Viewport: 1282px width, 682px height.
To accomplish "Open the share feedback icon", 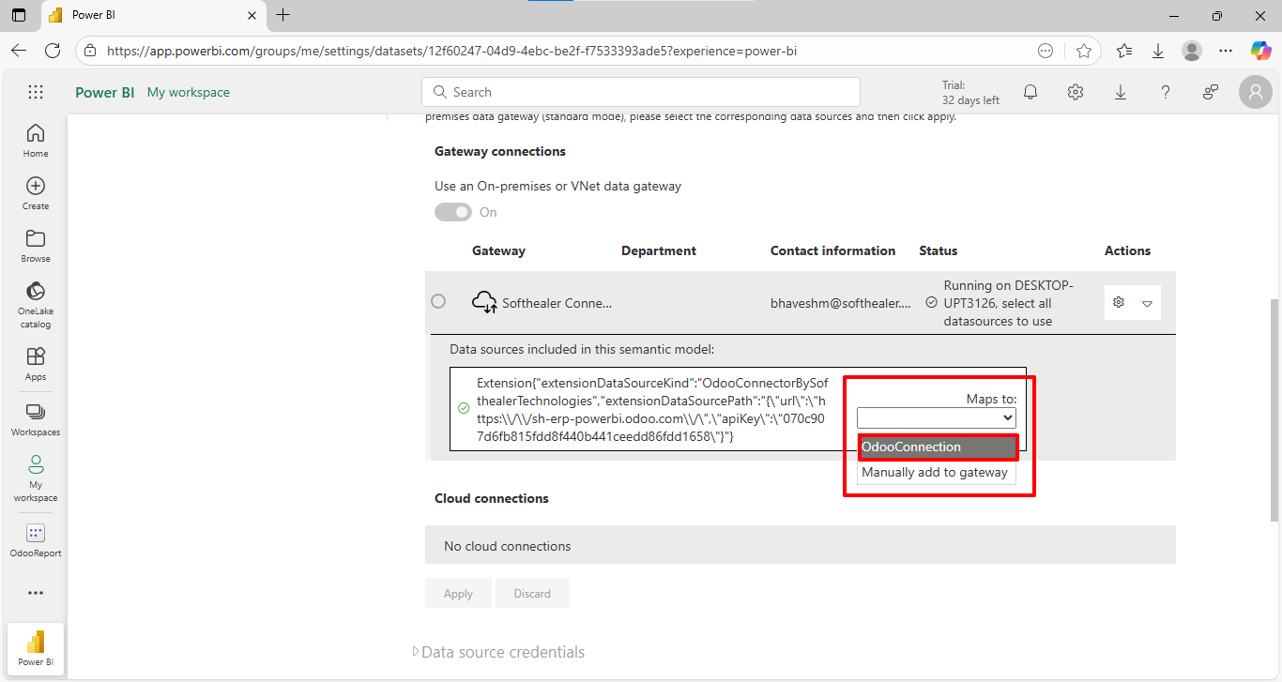I will [x=1211, y=92].
